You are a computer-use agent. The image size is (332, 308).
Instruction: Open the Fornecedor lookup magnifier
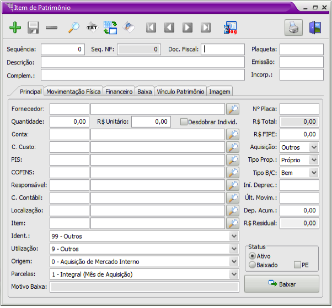[233, 109]
